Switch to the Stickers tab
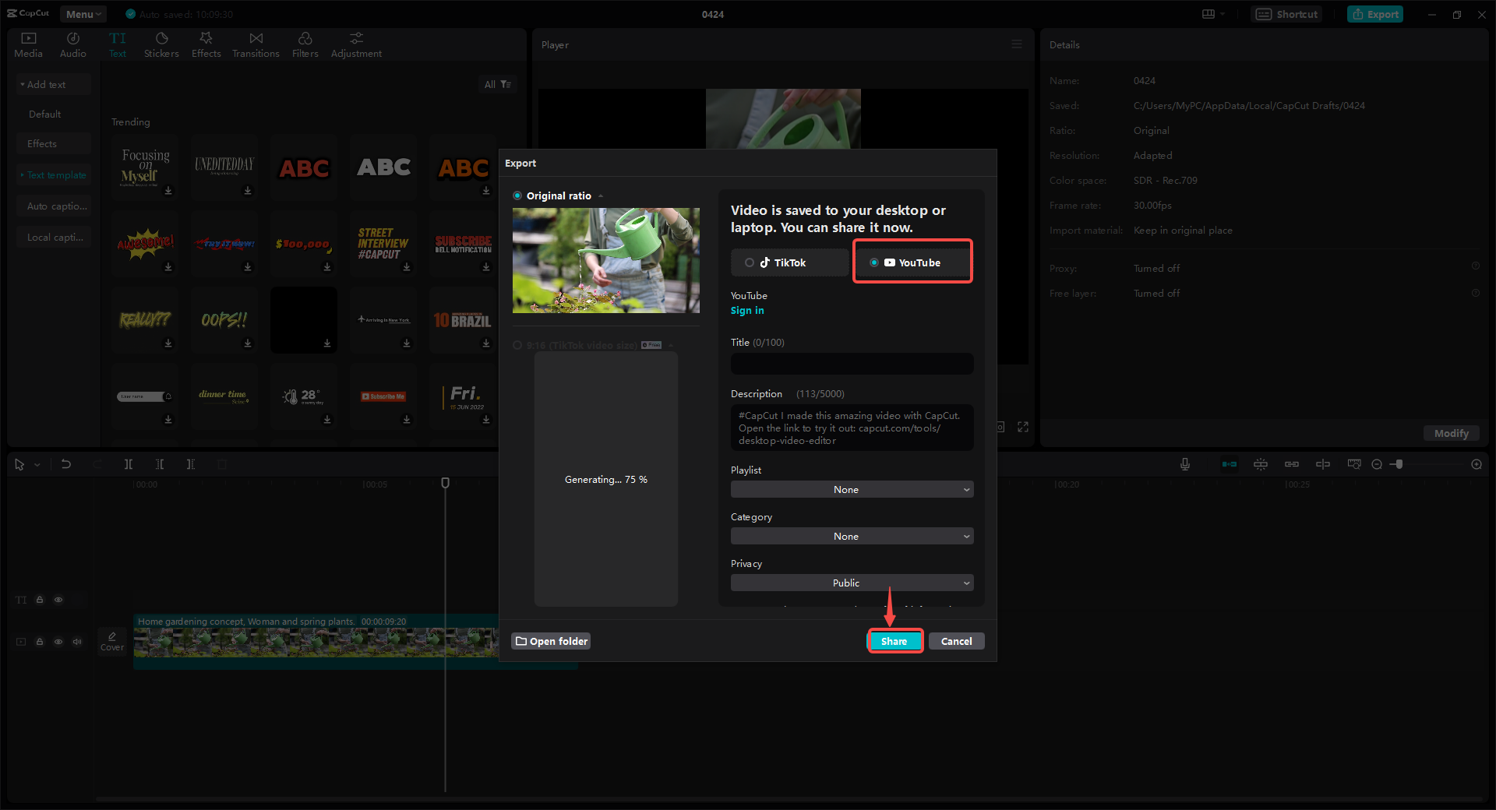Image resolution: width=1496 pixels, height=810 pixels. (x=161, y=45)
